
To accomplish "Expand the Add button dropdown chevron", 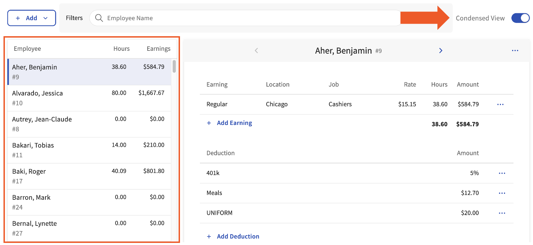I will pos(44,18).
